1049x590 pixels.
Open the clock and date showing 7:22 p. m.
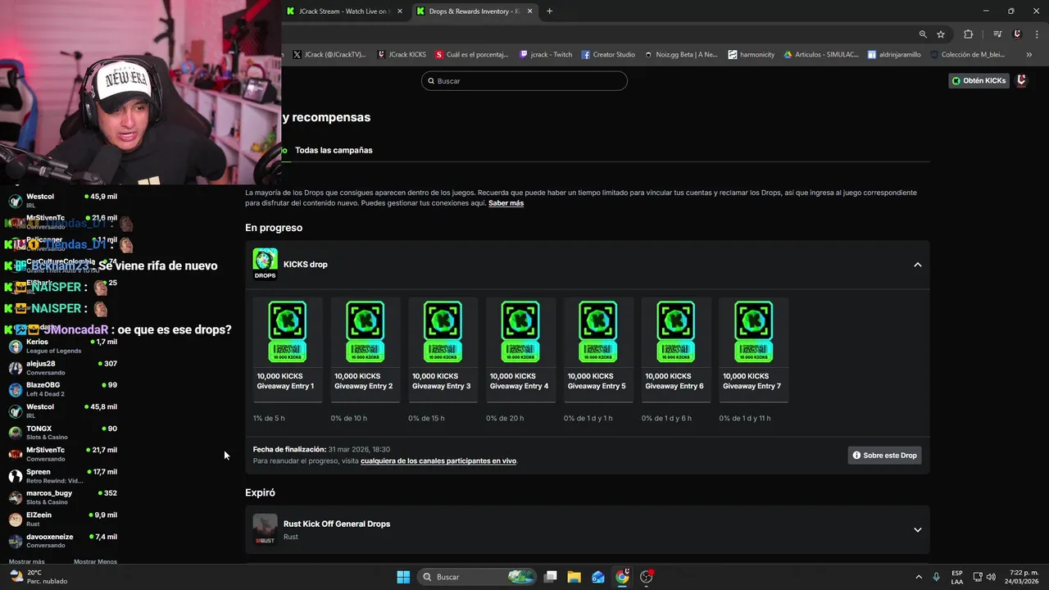coord(1023,577)
